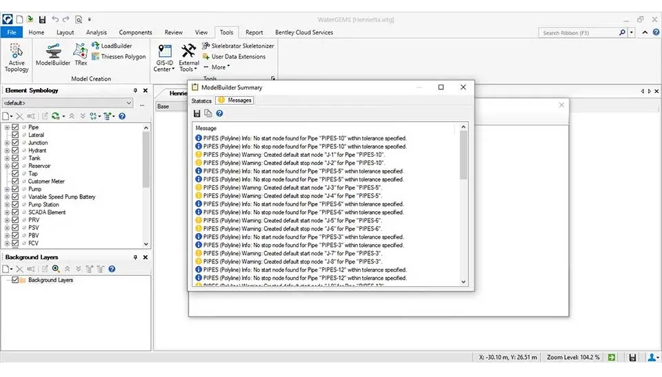Click the File menu button
The height and width of the screenshot is (377, 662).
coord(11,32)
